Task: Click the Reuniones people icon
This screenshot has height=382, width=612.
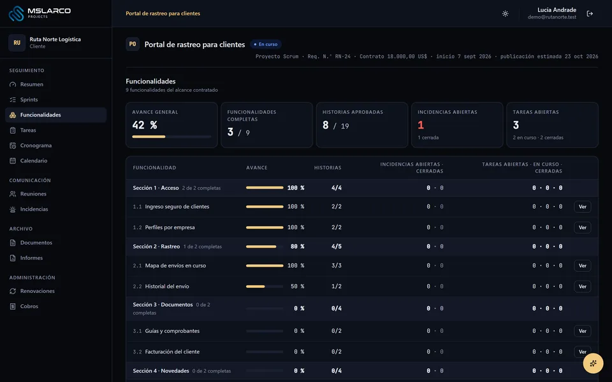Action: (13, 194)
